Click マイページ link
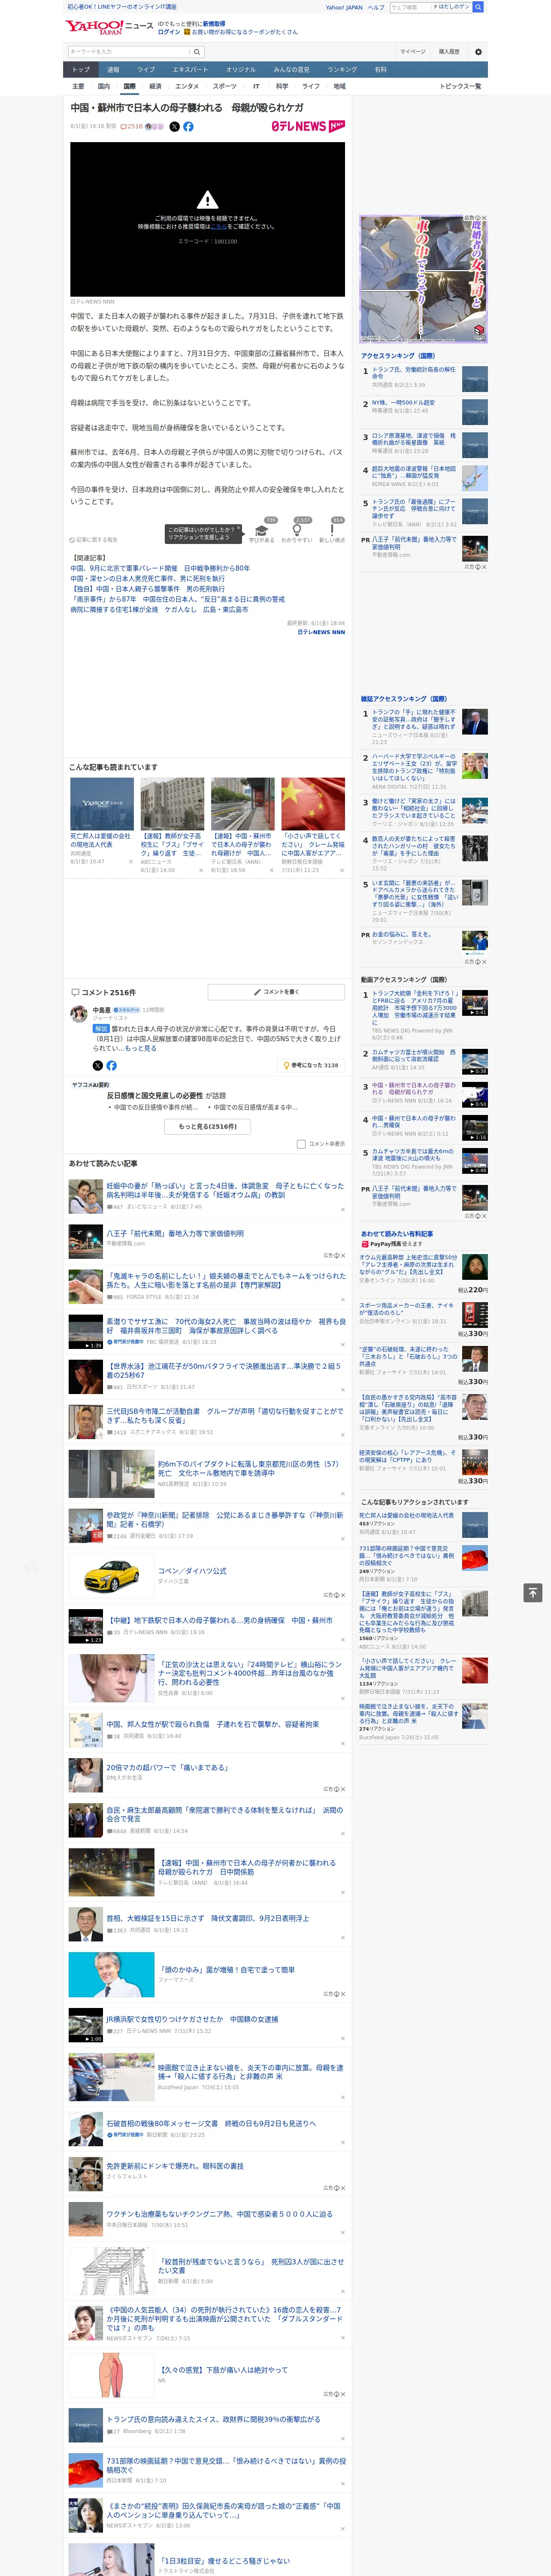This screenshot has height=2576, width=551. [x=413, y=52]
